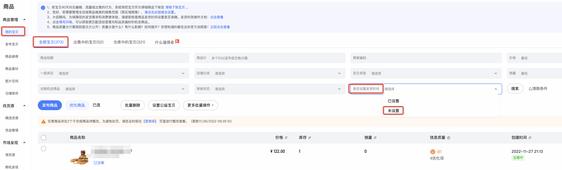This screenshot has width=562, height=170.
Task: Click the 信息质量 help question icon
Action: pos(449,138)
